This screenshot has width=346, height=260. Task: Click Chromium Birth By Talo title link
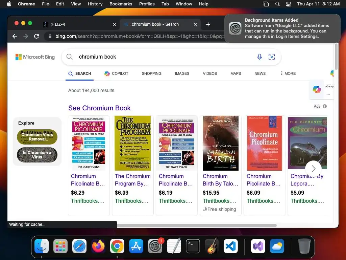point(220,180)
